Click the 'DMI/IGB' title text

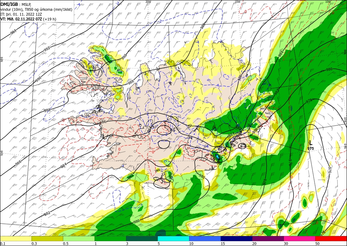point(9,4)
